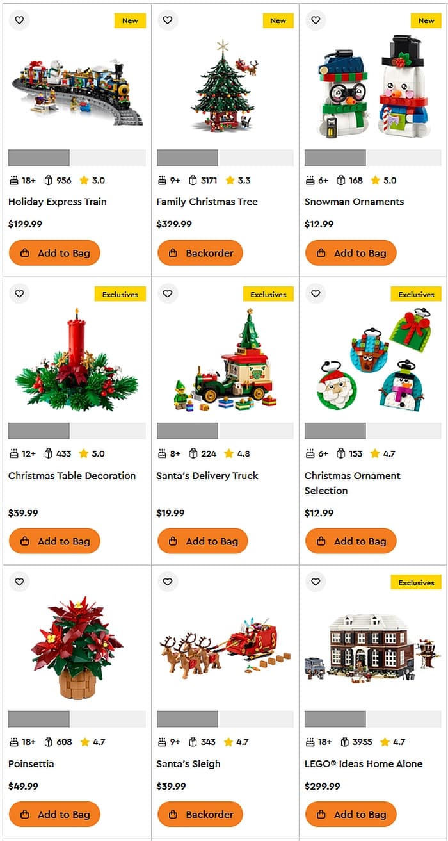Click heart icon on Poinsettia card
This screenshot has width=448, height=841.
19,582
